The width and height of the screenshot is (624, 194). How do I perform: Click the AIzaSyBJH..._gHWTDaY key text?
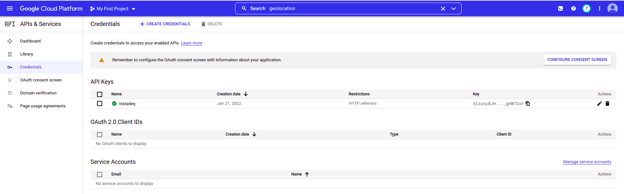pyautogui.click(x=498, y=104)
